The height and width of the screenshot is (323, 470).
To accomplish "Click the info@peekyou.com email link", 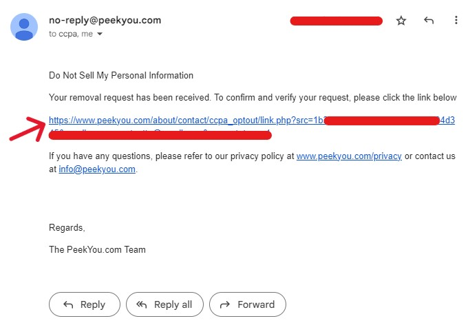I will (97, 169).
